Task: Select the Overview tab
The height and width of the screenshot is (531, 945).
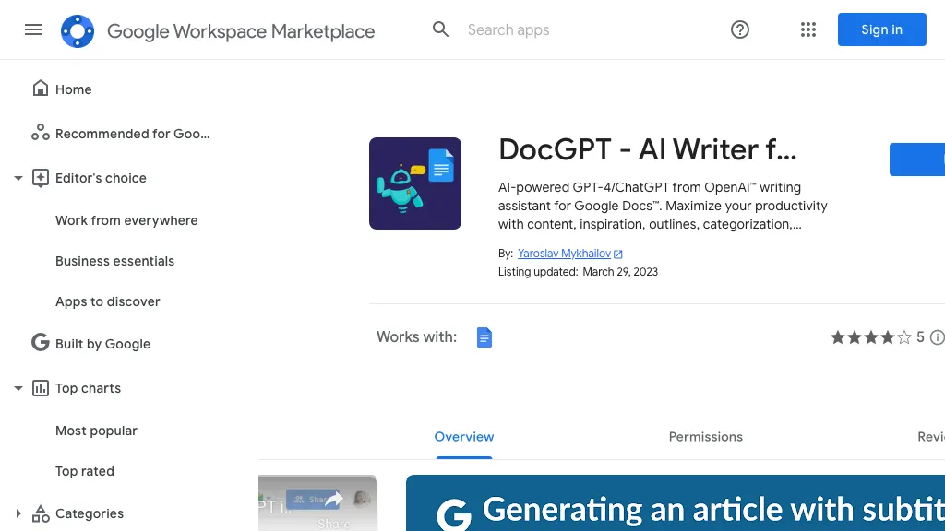Action: [464, 437]
